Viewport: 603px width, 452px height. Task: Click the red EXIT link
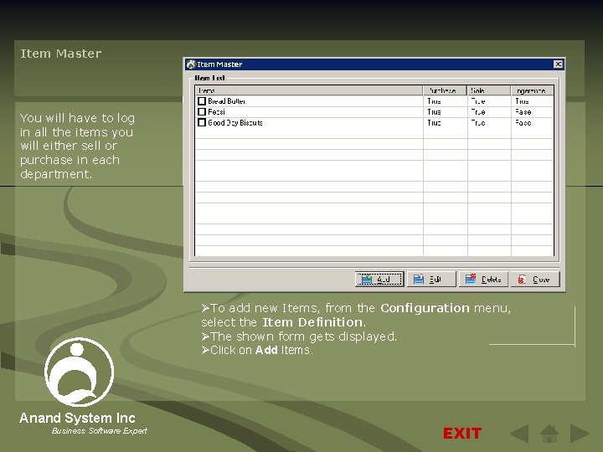461,434
